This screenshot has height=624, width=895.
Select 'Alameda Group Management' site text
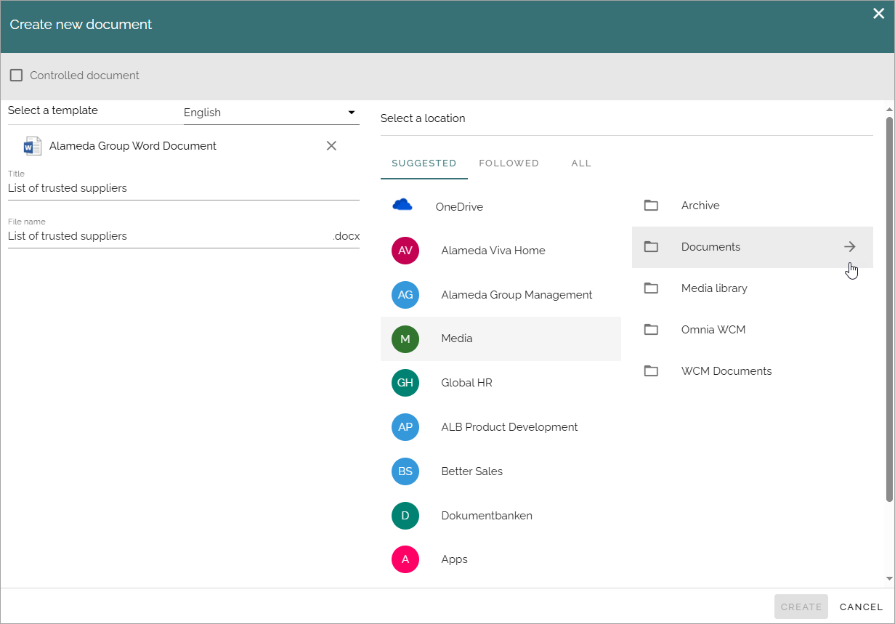[517, 295]
